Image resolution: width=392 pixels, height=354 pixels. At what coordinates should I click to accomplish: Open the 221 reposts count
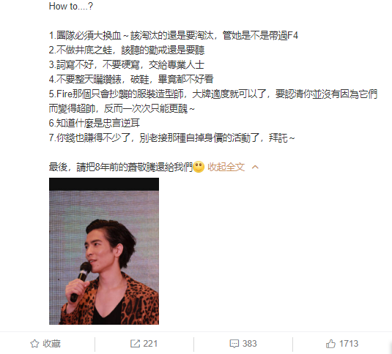(x=150, y=344)
